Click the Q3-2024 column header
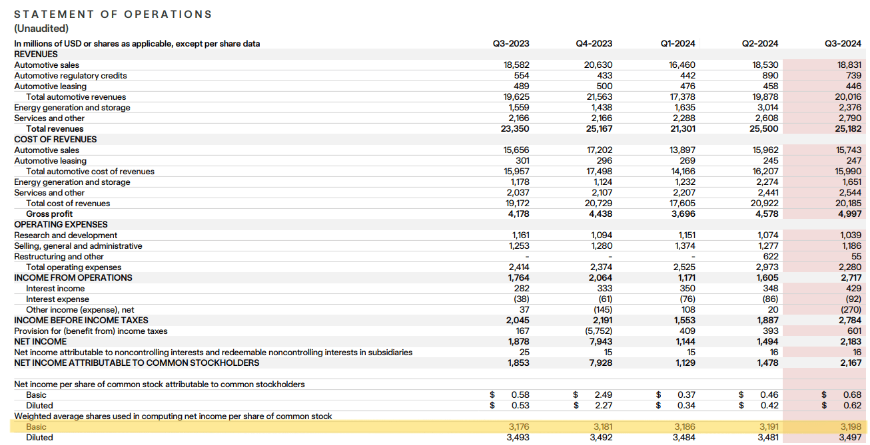The image size is (870, 445). tap(843, 44)
